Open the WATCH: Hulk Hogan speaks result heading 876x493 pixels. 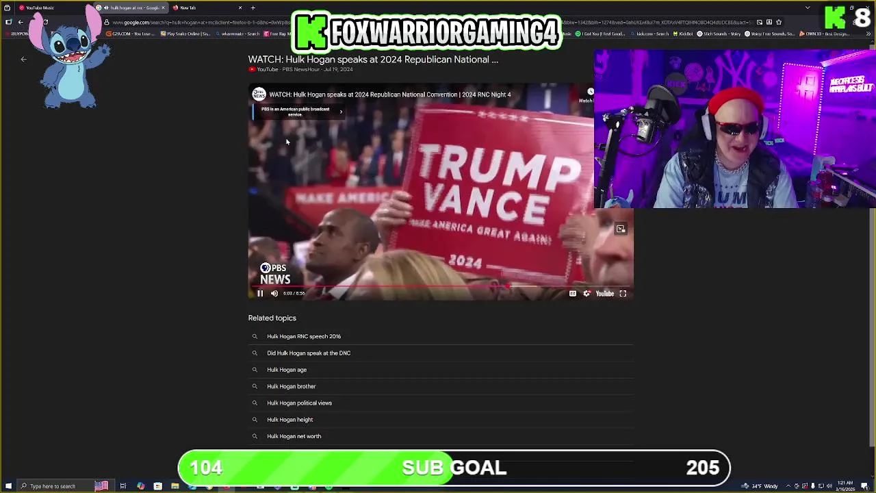[373, 60]
